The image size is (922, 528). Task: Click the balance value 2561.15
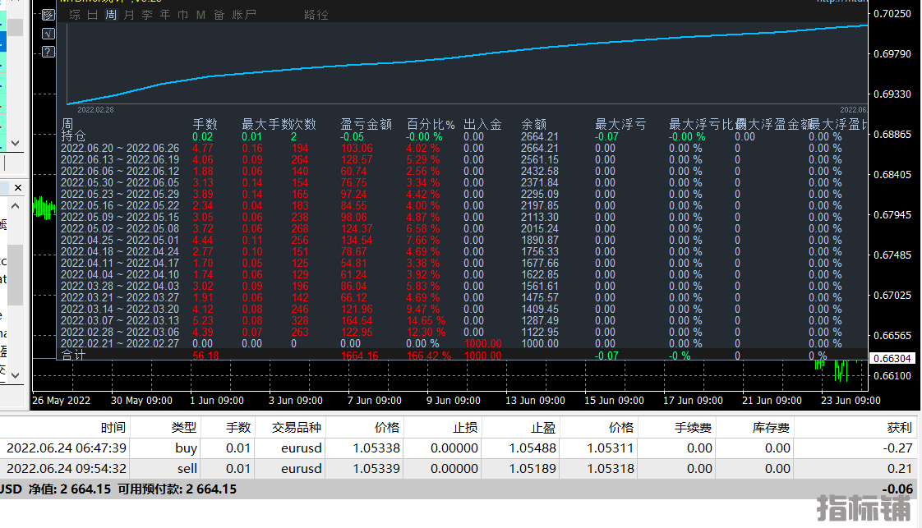click(540, 160)
